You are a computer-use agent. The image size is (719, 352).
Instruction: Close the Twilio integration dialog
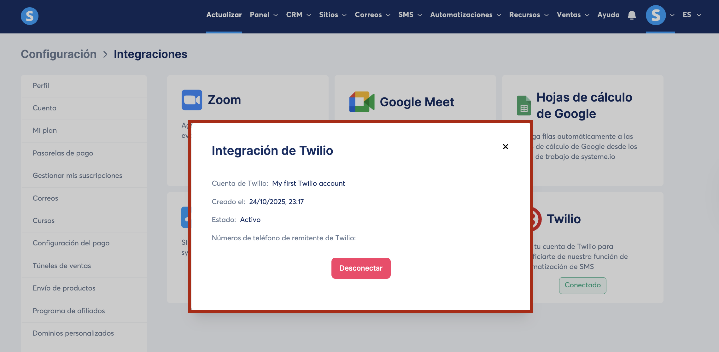click(x=506, y=147)
